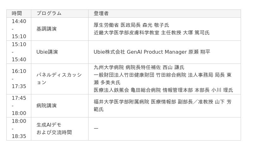
Task: Click the 病院講演 program cell
Action: point(60,106)
